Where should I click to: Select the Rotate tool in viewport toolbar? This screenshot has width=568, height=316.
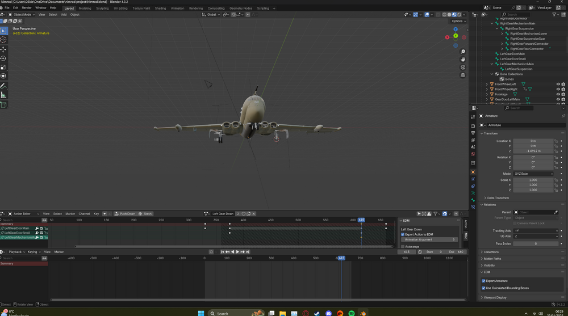pyautogui.click(x=3, y=58)
